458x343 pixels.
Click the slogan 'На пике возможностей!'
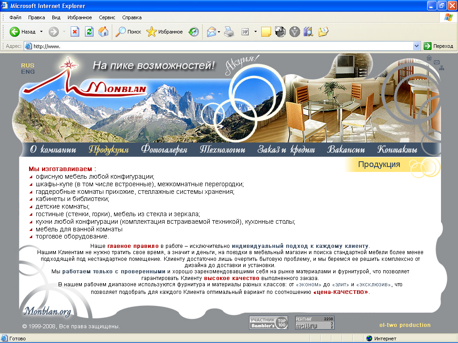tap(154, 65)
